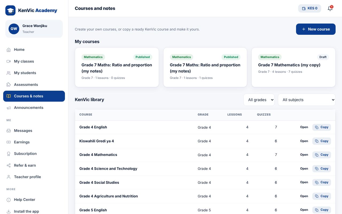
Task: Click the My classes video camera icon
Action: coord(9,61)
